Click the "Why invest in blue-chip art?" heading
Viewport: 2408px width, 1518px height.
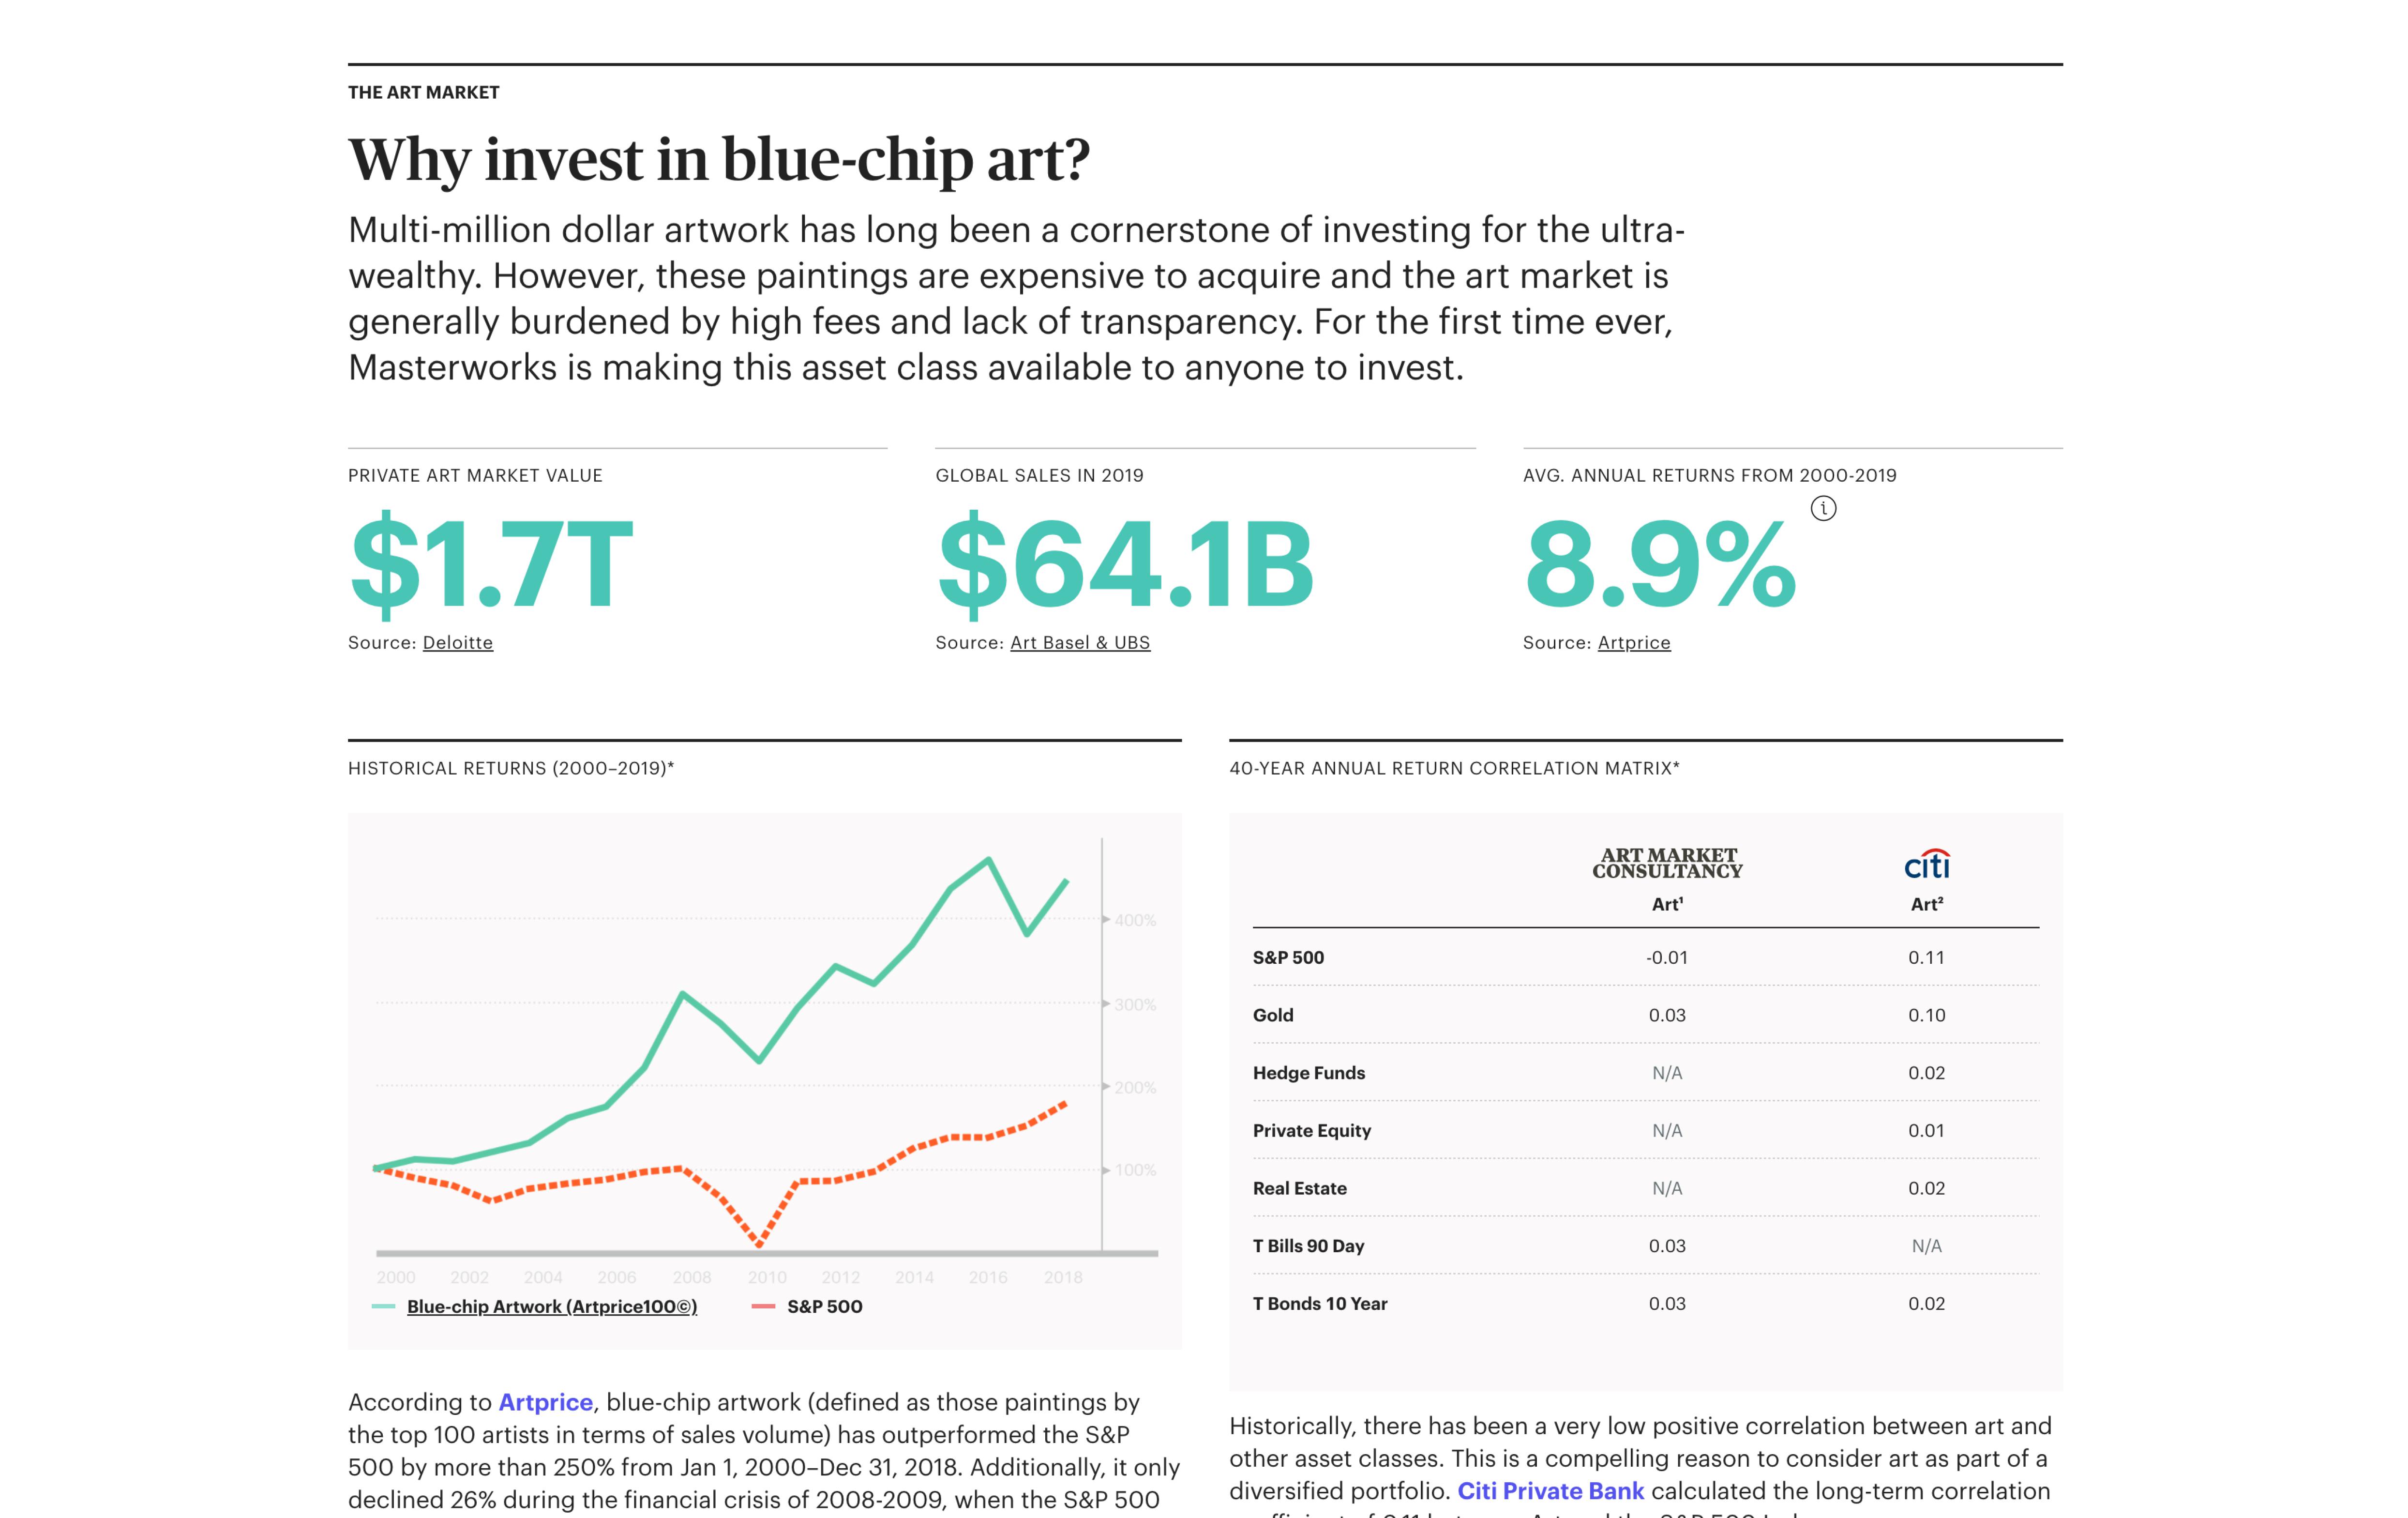point(719,160)
